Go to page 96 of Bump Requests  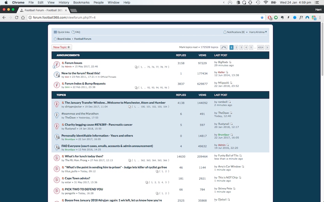tap(166, 88)
